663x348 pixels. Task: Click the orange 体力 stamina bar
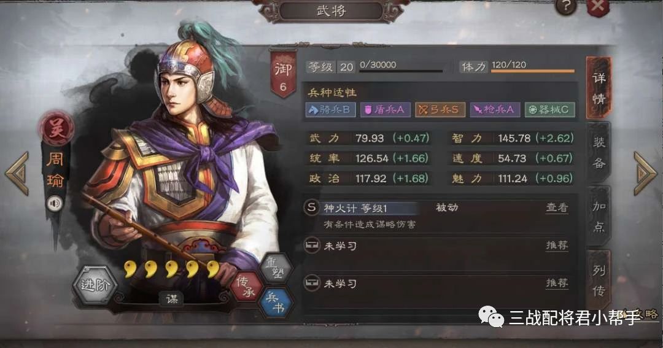[533, 71]
